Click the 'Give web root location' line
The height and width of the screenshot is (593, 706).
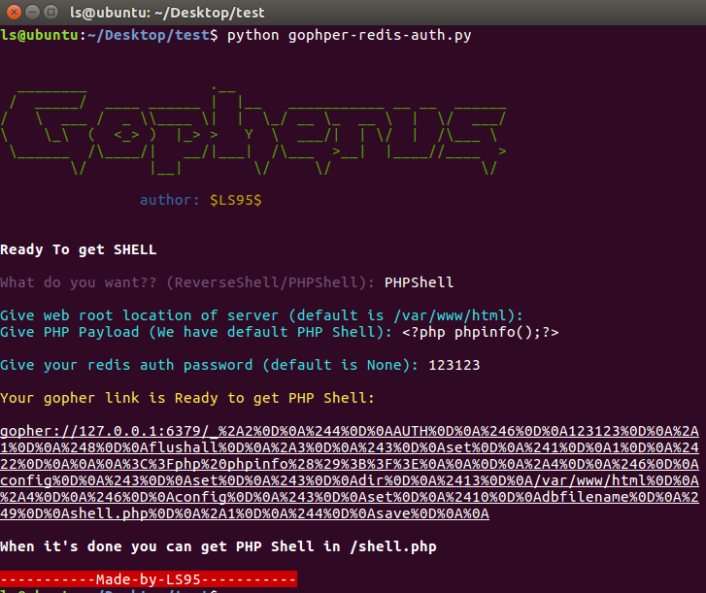[x=261, y=315]
